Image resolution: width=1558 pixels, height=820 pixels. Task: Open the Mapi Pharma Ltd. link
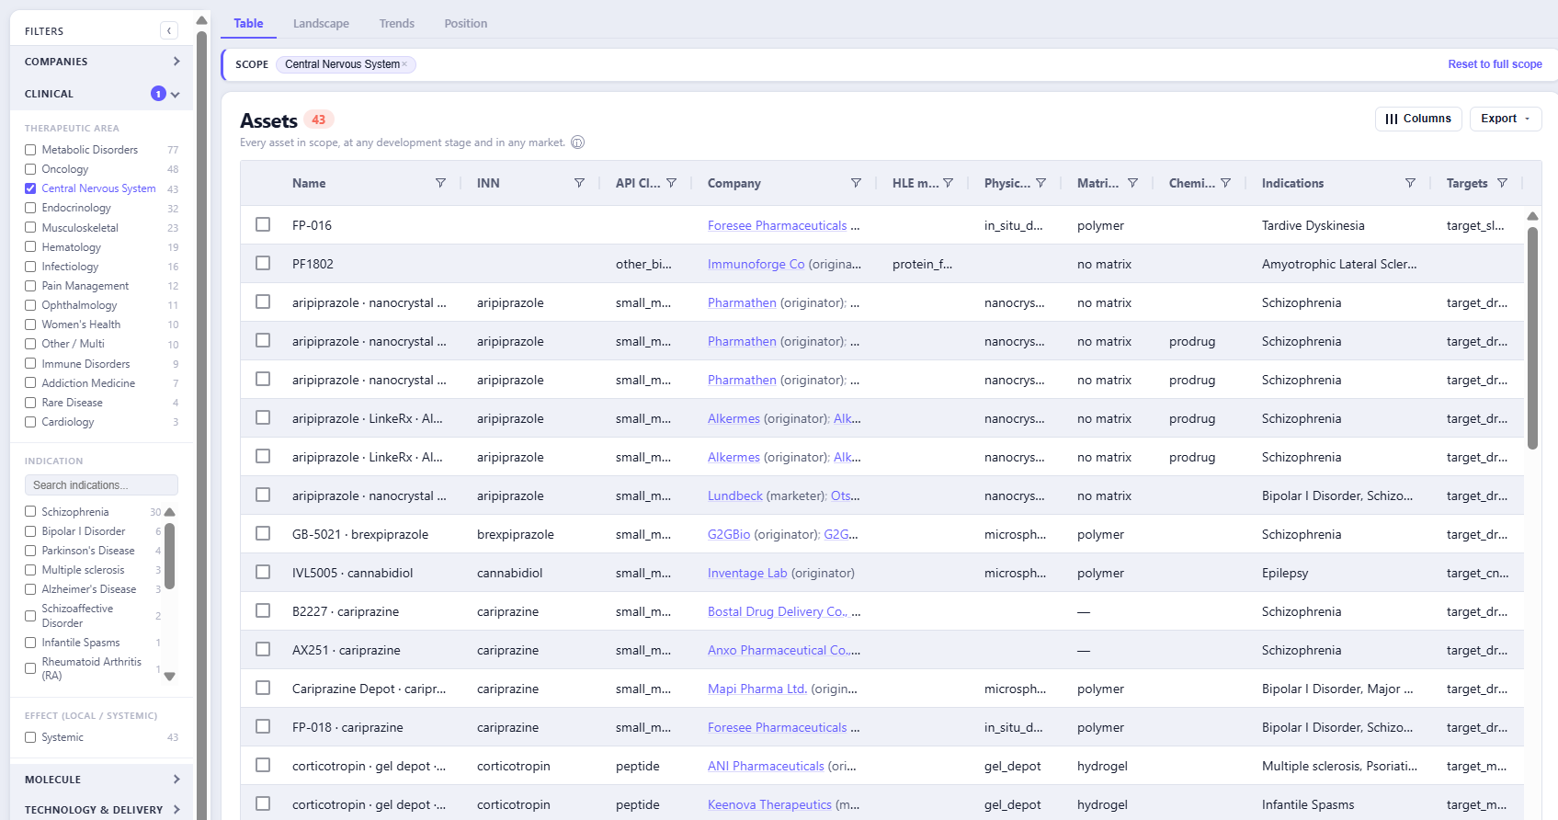click(x=757, y=689)
